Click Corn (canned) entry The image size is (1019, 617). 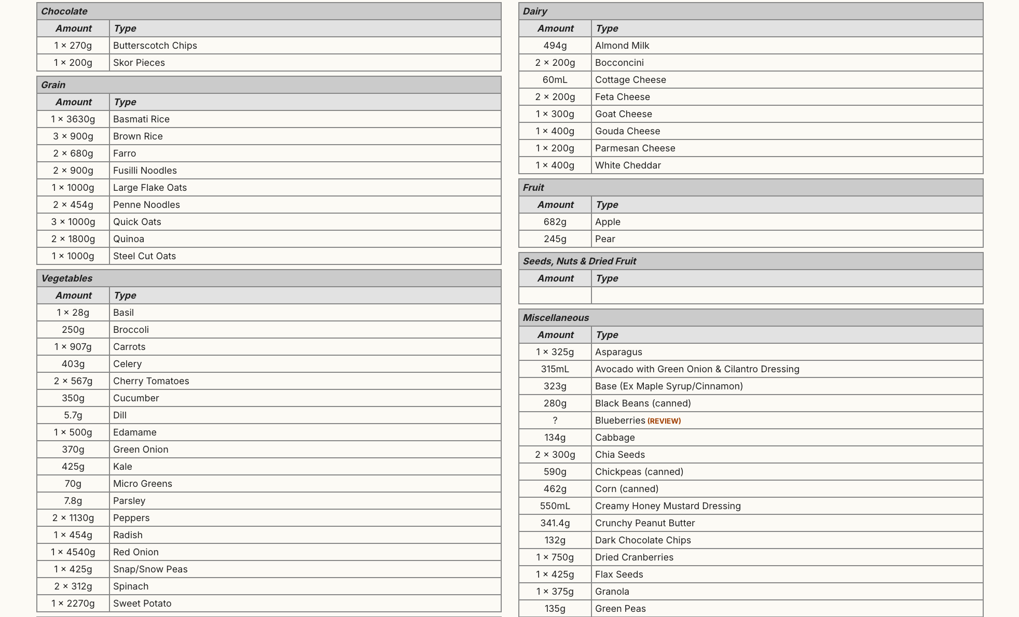click(751, 489)
